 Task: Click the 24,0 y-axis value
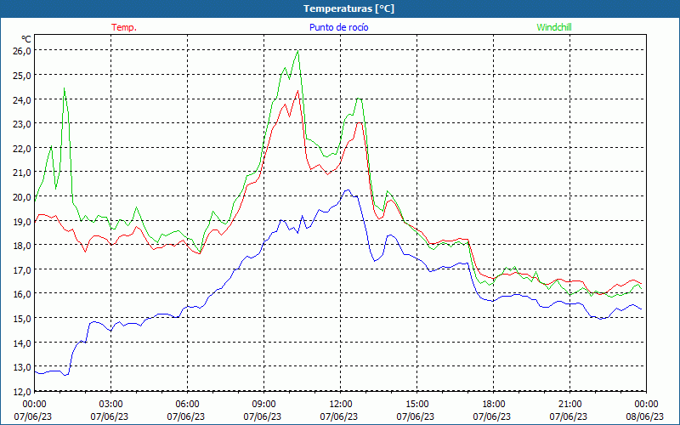tap(22, 99)
